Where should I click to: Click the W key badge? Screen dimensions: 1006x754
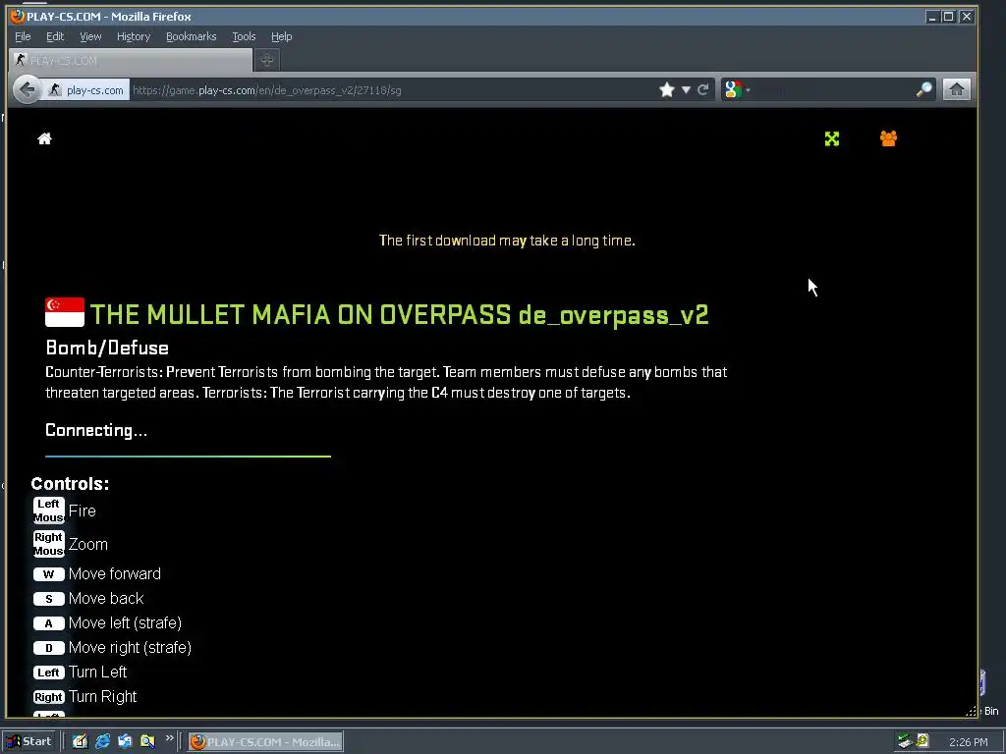49,573
